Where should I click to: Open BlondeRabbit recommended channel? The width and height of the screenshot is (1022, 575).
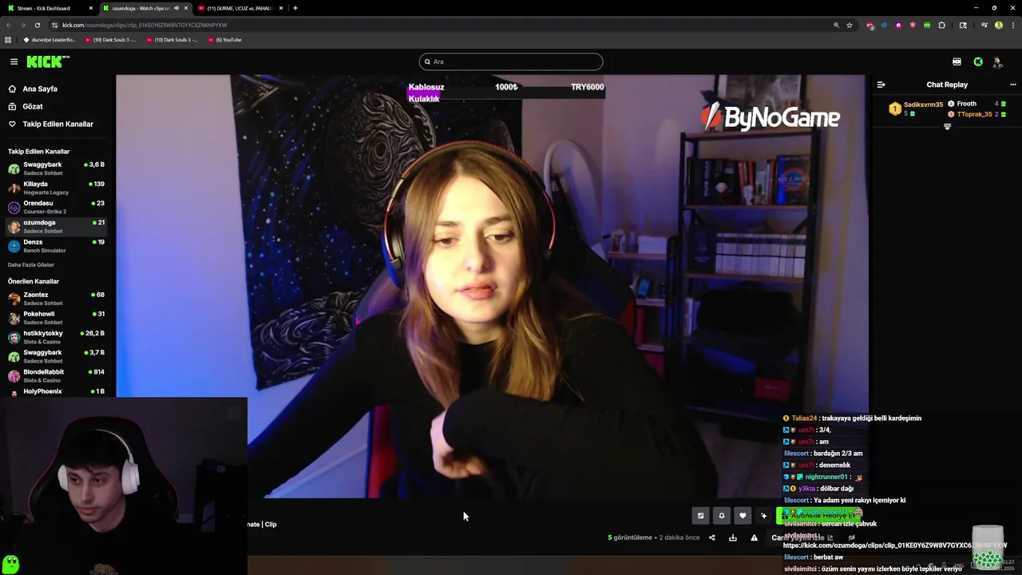[56, 375]
